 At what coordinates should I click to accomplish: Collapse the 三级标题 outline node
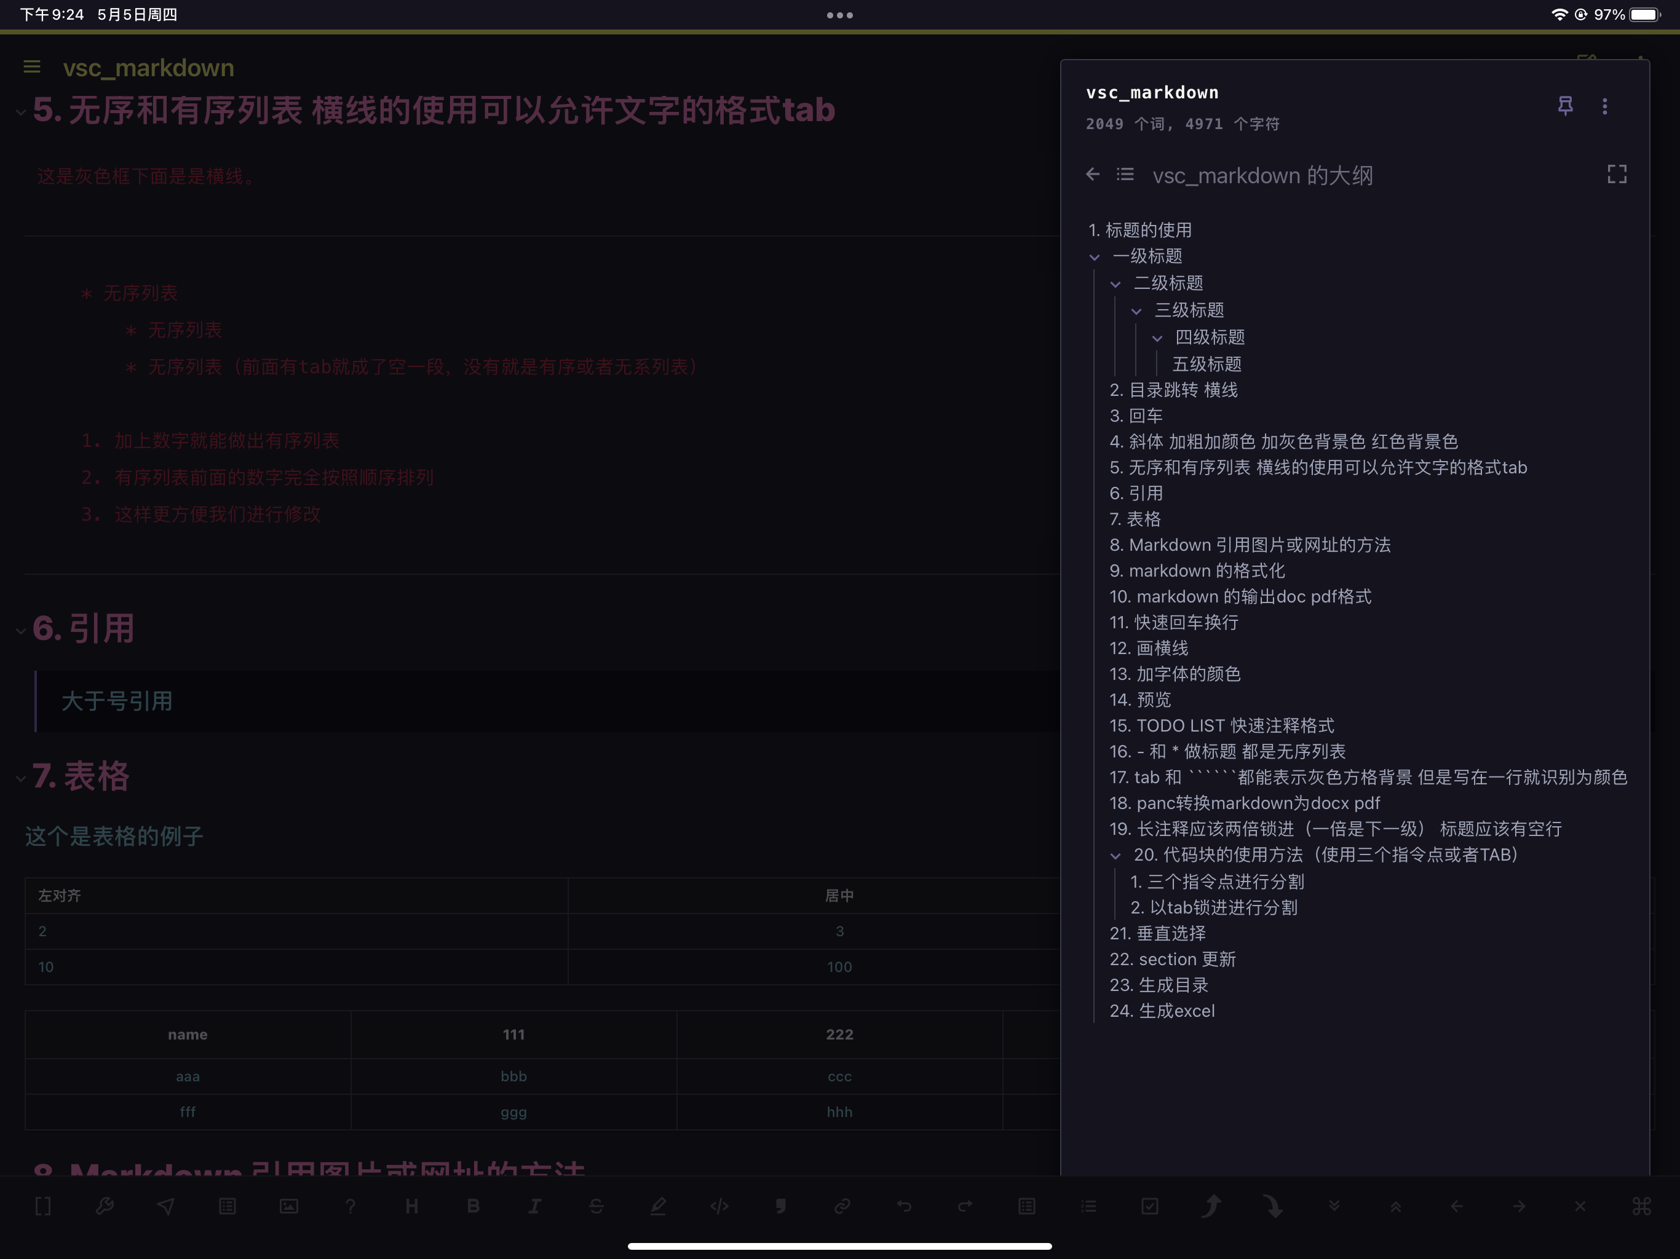click(1136, 311)
